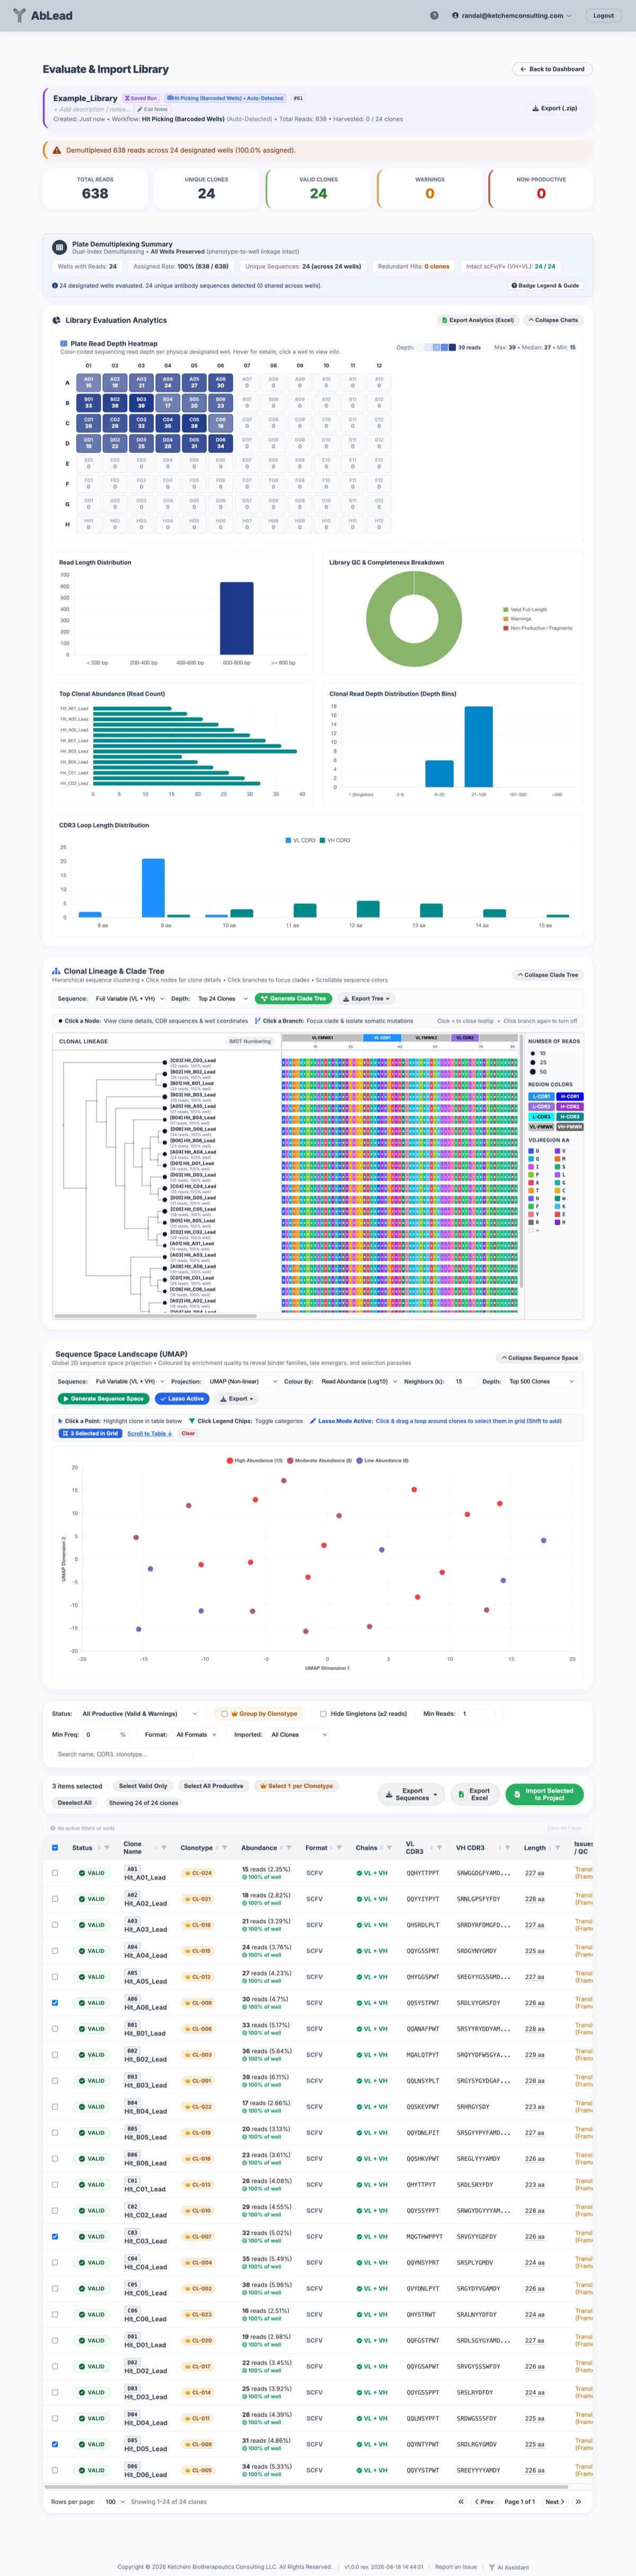Image resolution: width=636 pixels, height=2576 pixels.
Task: Toggle the Moderate Abundance legend chip
Action: [x=320, y=1461]
